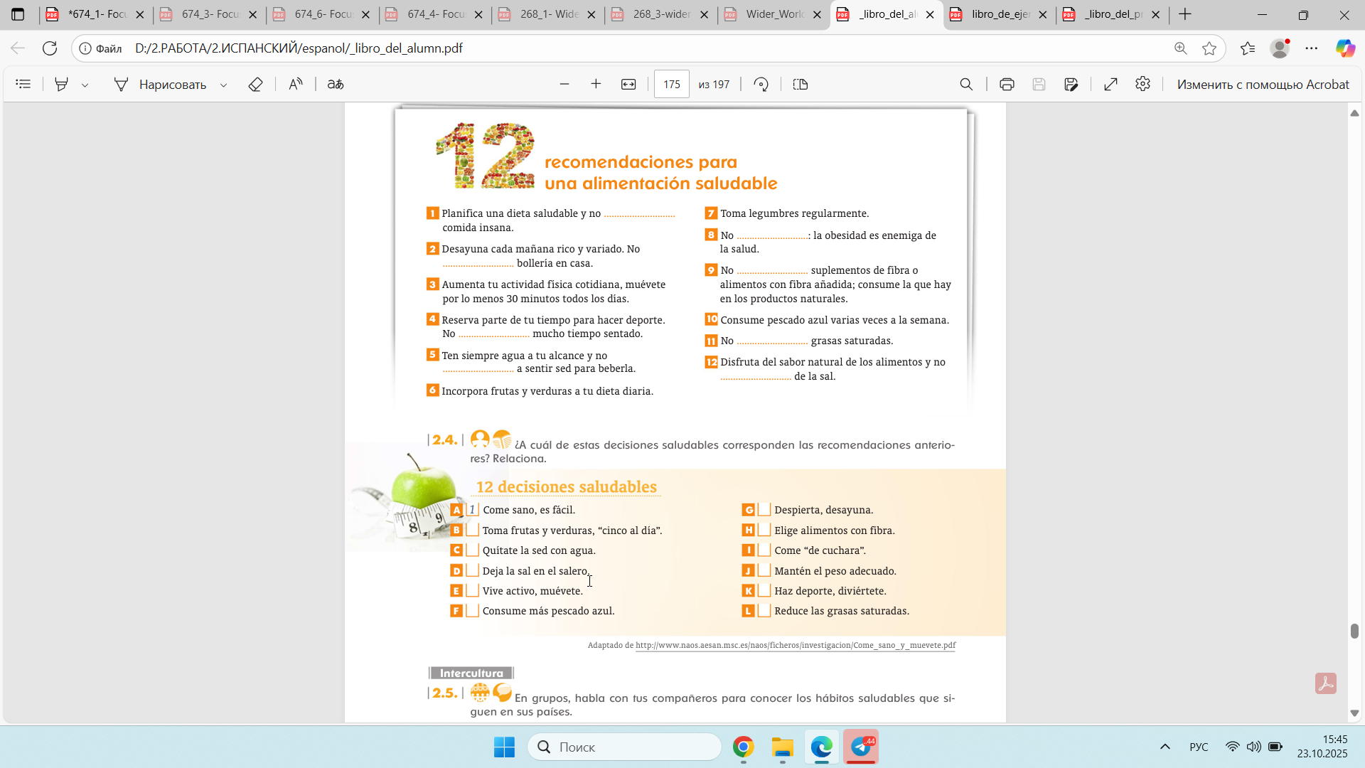
Task: Click the table of contents icon
Action: [23, 84]
